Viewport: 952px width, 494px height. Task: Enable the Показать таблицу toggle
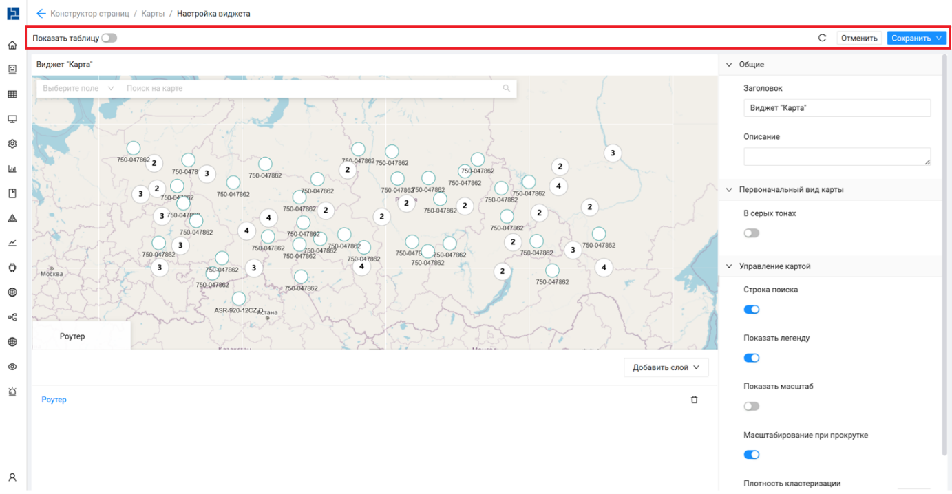109,39
